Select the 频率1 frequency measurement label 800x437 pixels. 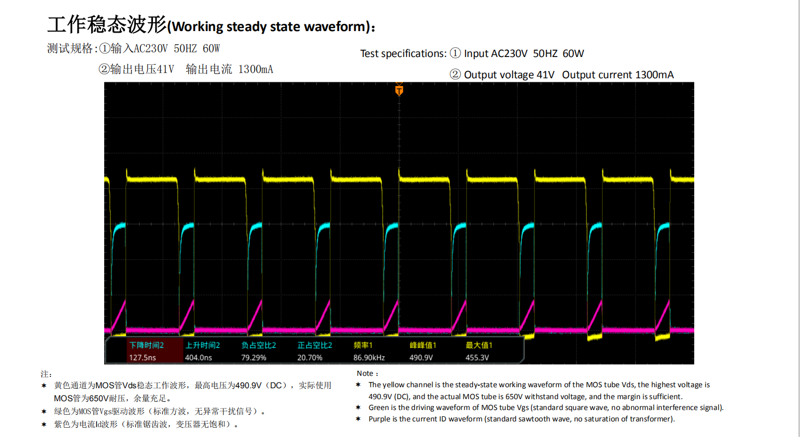363,345
